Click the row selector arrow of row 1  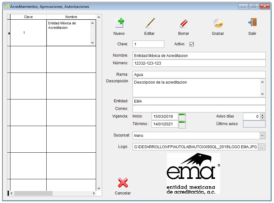tap(9, 33)
